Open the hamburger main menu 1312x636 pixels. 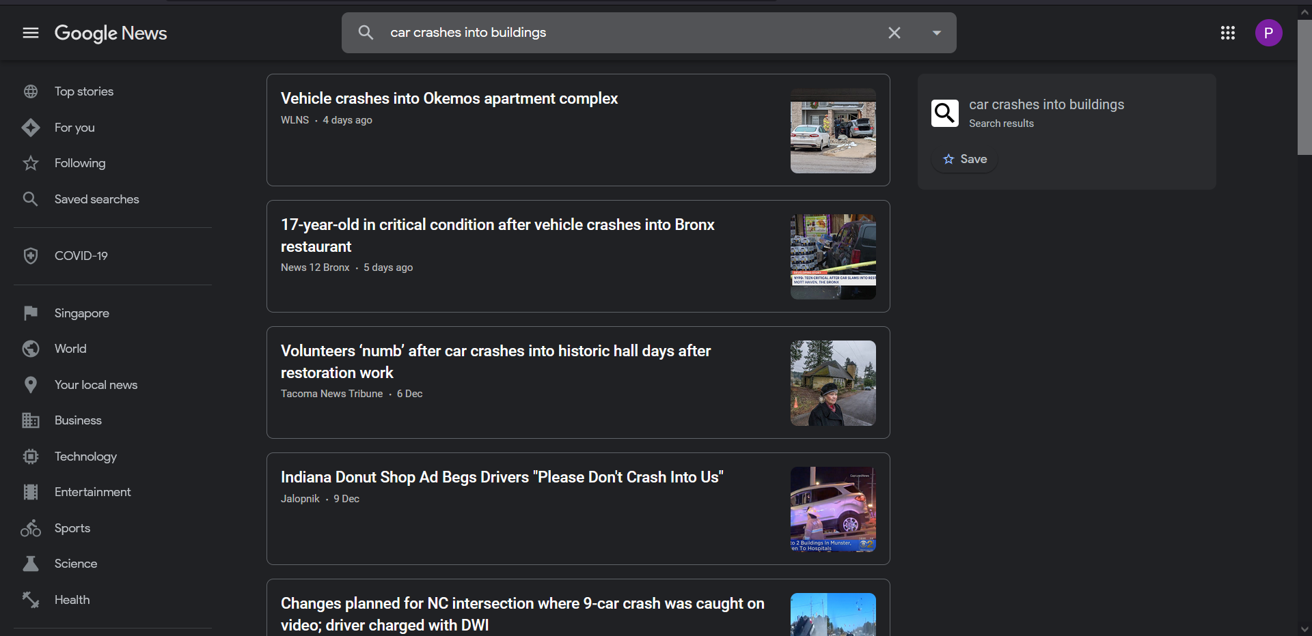click(x=31, y=33)
